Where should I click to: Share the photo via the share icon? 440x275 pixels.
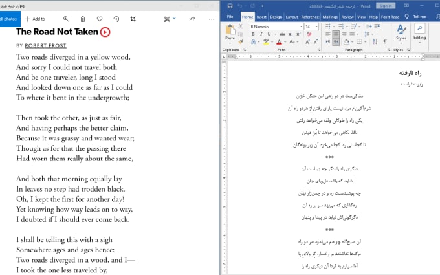pos(192,19)
